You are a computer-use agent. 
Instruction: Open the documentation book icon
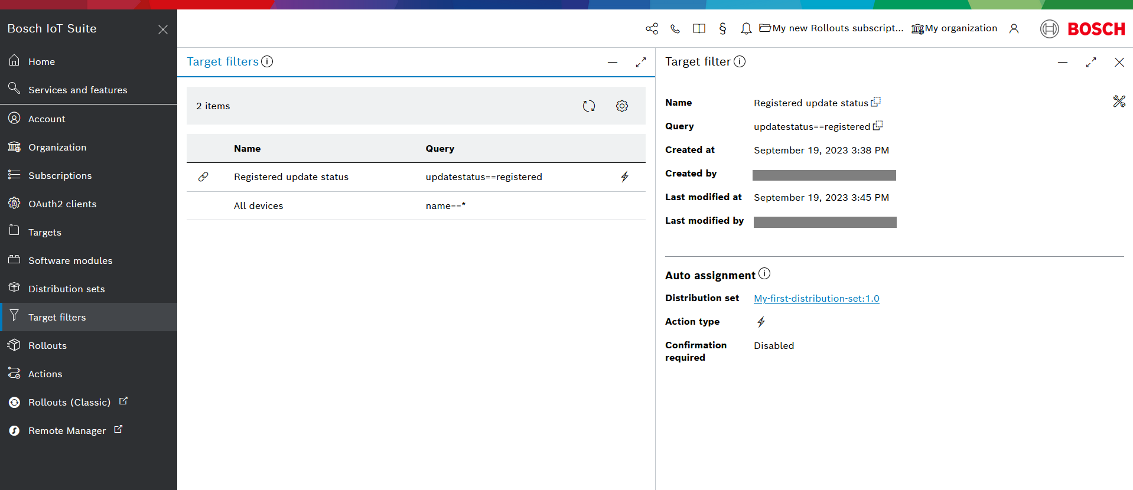point(699,29)
